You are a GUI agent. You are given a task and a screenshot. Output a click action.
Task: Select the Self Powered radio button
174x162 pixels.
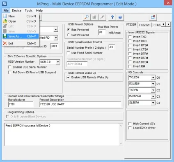[x=69, y=35]
